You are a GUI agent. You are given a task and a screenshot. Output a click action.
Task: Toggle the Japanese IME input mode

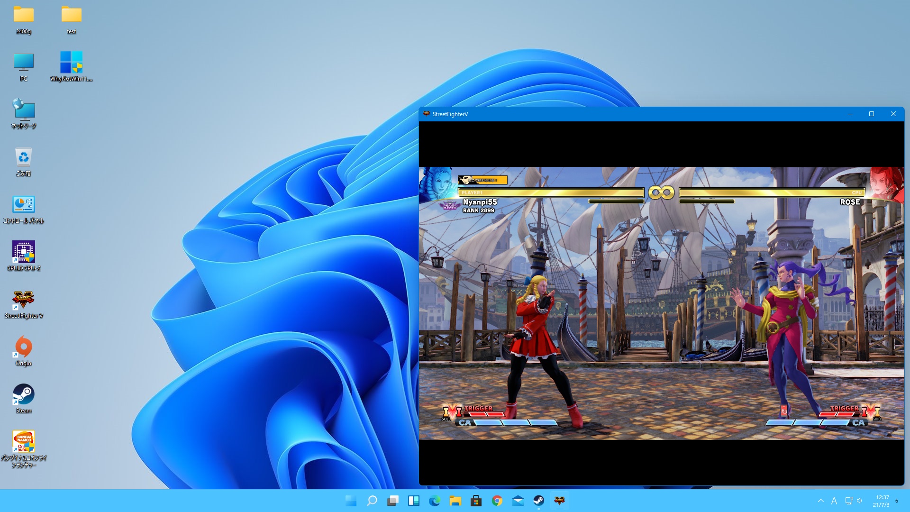tap(833, 501)
